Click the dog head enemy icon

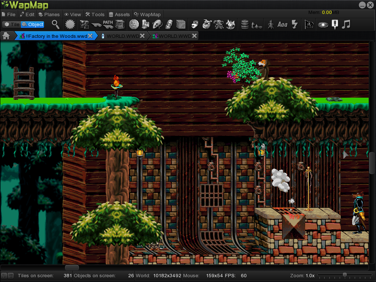195,25
